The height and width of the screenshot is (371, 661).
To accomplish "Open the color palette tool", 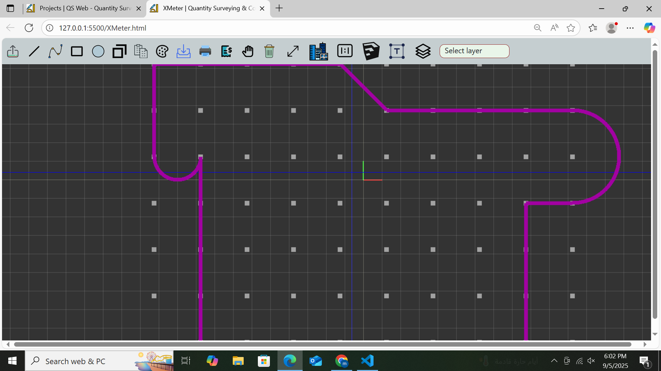I will (x=162, y=52).
